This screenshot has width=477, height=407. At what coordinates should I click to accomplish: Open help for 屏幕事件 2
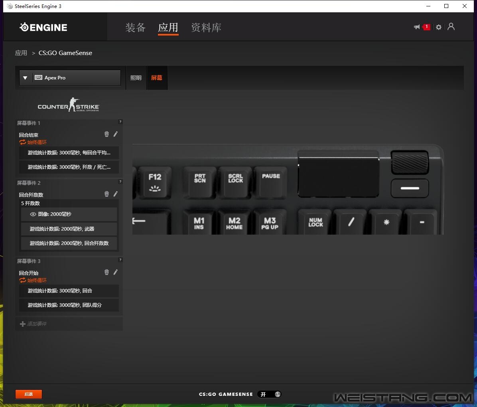[x=120, y=182]
